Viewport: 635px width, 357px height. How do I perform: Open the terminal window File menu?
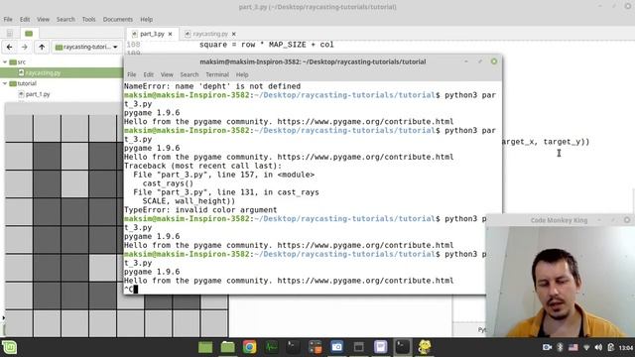(132, 74)
